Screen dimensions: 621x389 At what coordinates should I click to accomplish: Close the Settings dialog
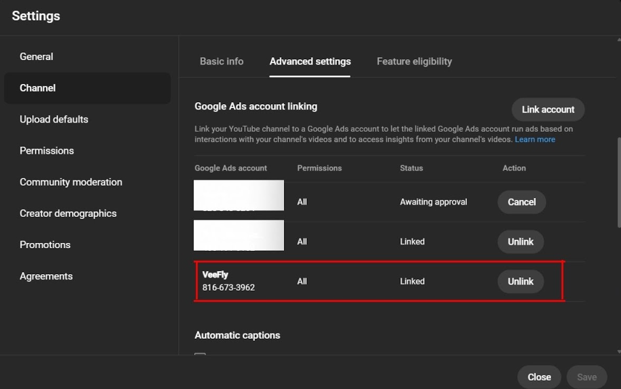click(539, 377)
